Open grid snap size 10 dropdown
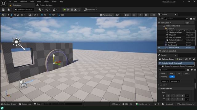 (46, 15)
